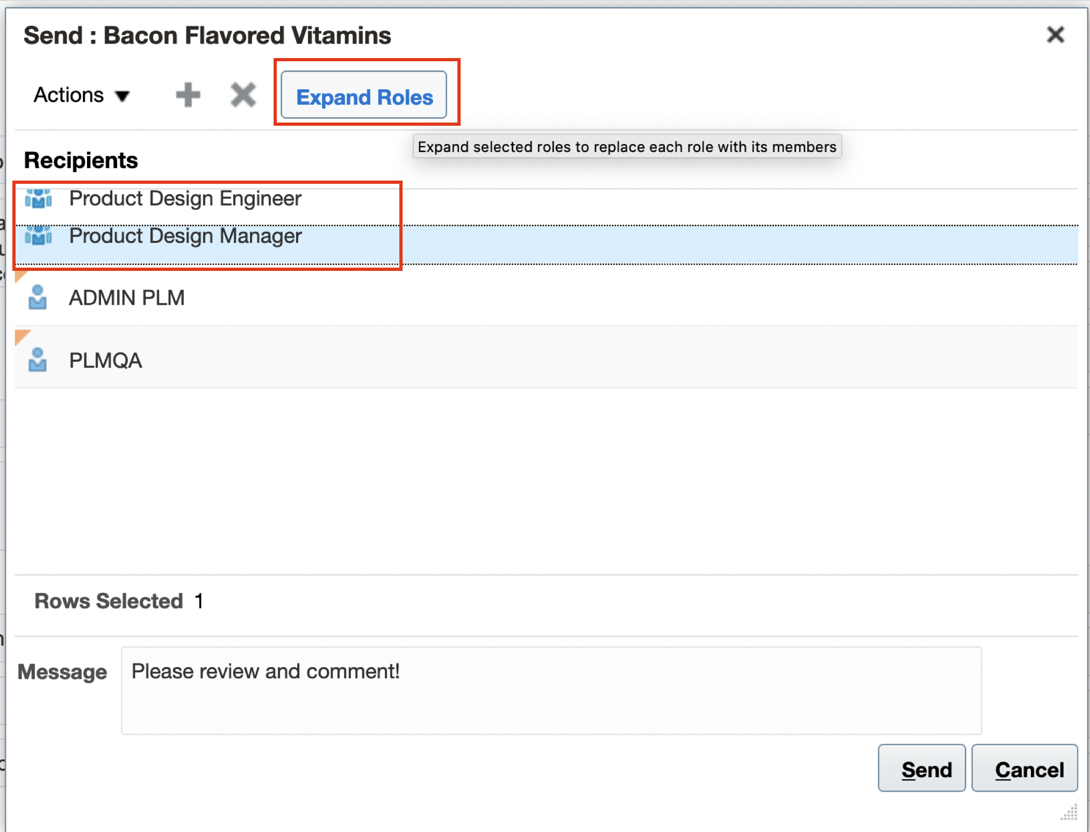1090x832 pixels.
Task: Remove recipient using the X delete icon
Action: tap(243, 95)
